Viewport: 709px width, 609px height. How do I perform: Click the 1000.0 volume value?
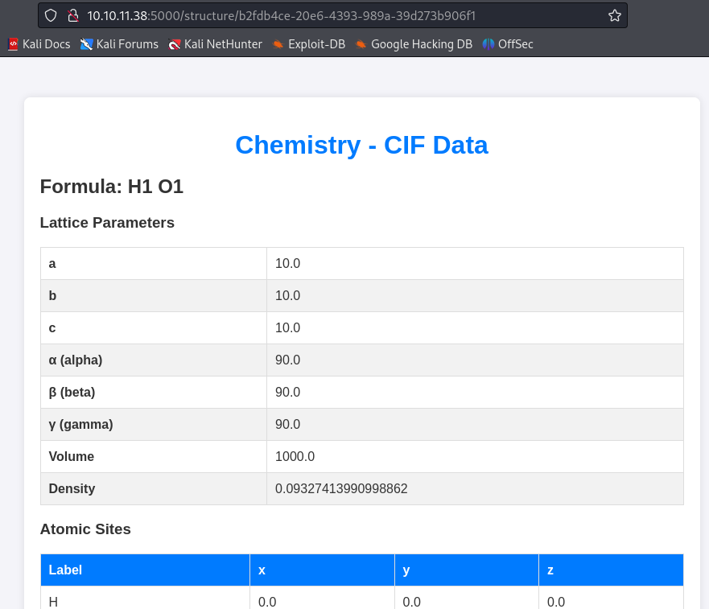pos(295,457)
